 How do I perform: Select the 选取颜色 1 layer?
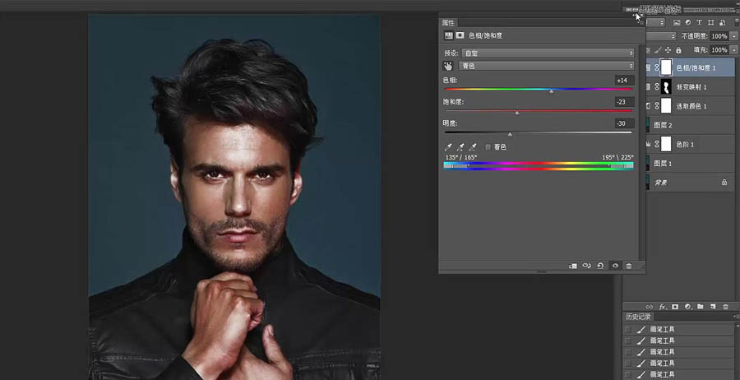[x=691, y=106]
